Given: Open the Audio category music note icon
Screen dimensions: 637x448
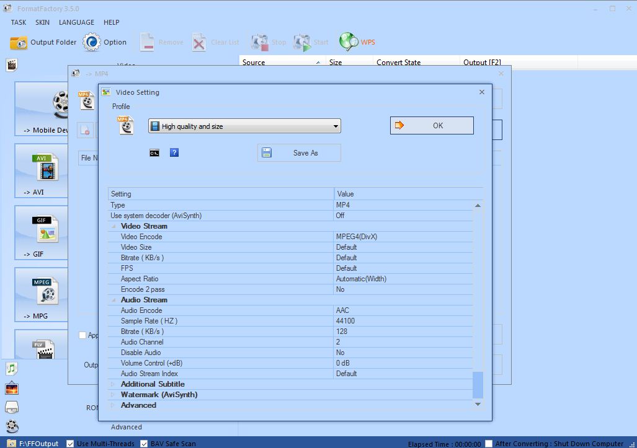Looking at the screenshot, I should click(x=12, y=369).
